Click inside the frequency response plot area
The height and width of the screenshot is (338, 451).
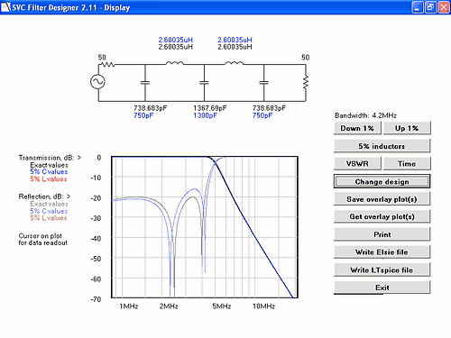pos(205,227)
